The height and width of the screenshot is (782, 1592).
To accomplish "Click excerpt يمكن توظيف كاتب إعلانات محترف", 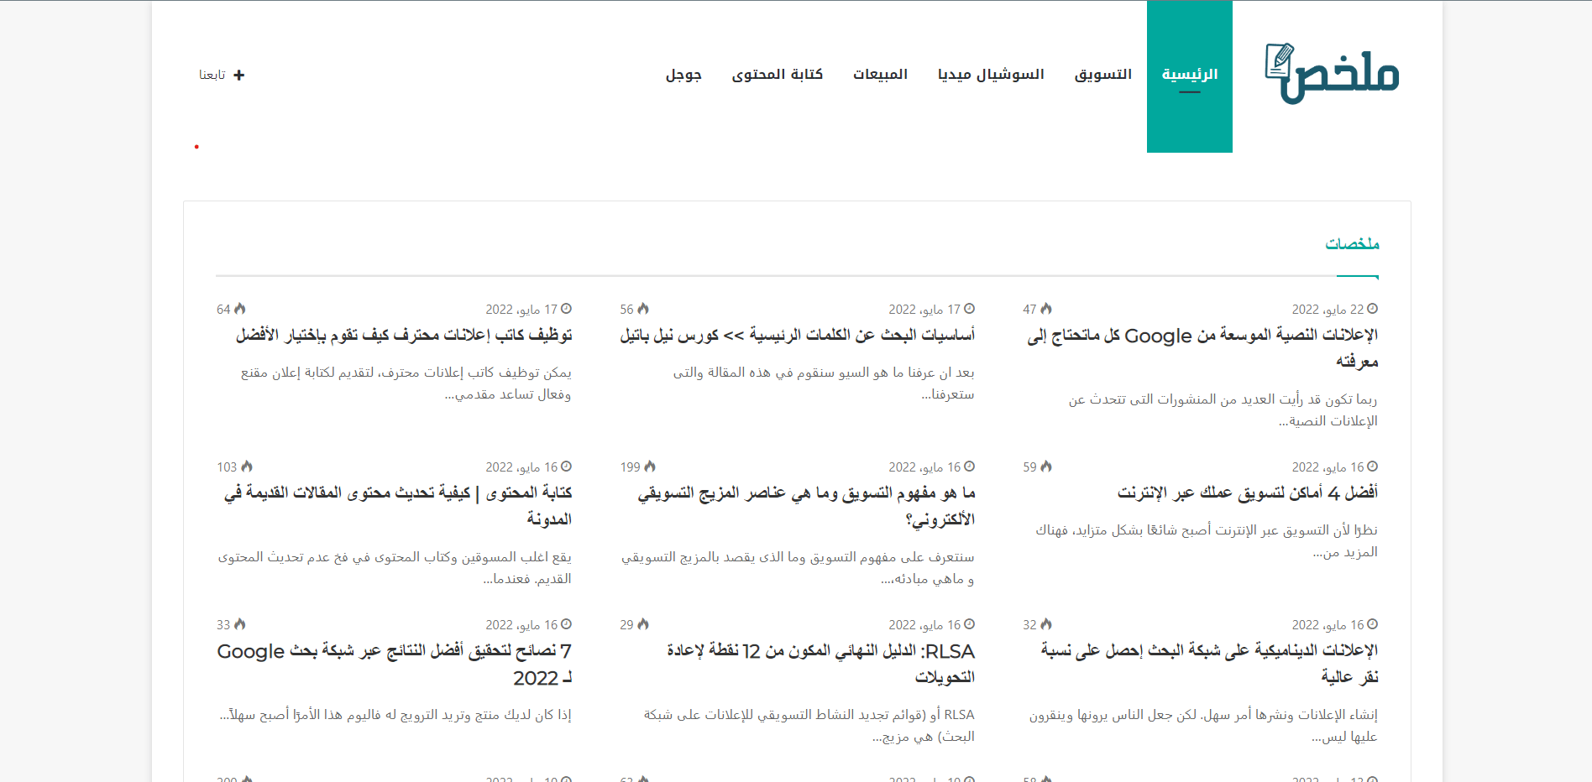I will [x=406, y=383].
